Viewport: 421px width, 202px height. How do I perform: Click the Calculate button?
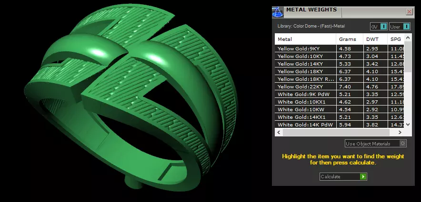click(x=343, y=176)
